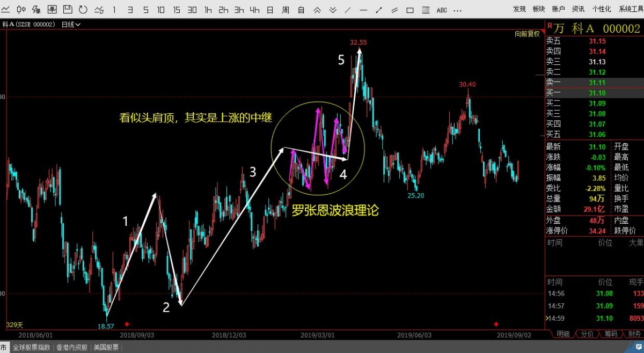Click the 万科A 000002 stock title

pyautogui.click(x=597, y=28)
